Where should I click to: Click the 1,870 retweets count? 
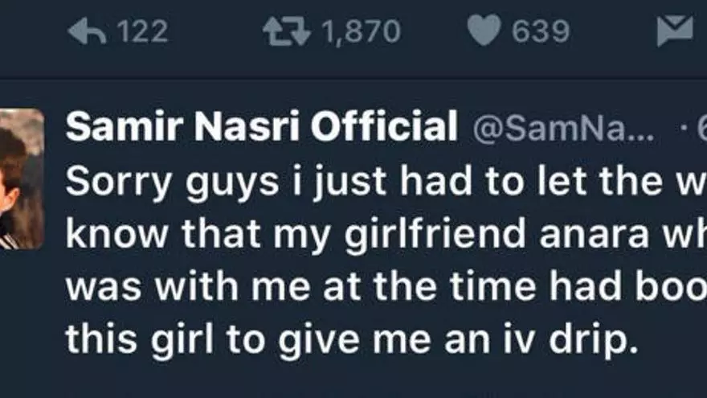coord(360,31)
